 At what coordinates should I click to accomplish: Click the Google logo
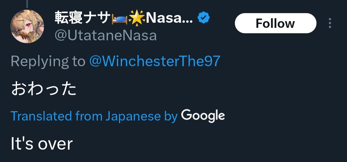click(203, 116)
